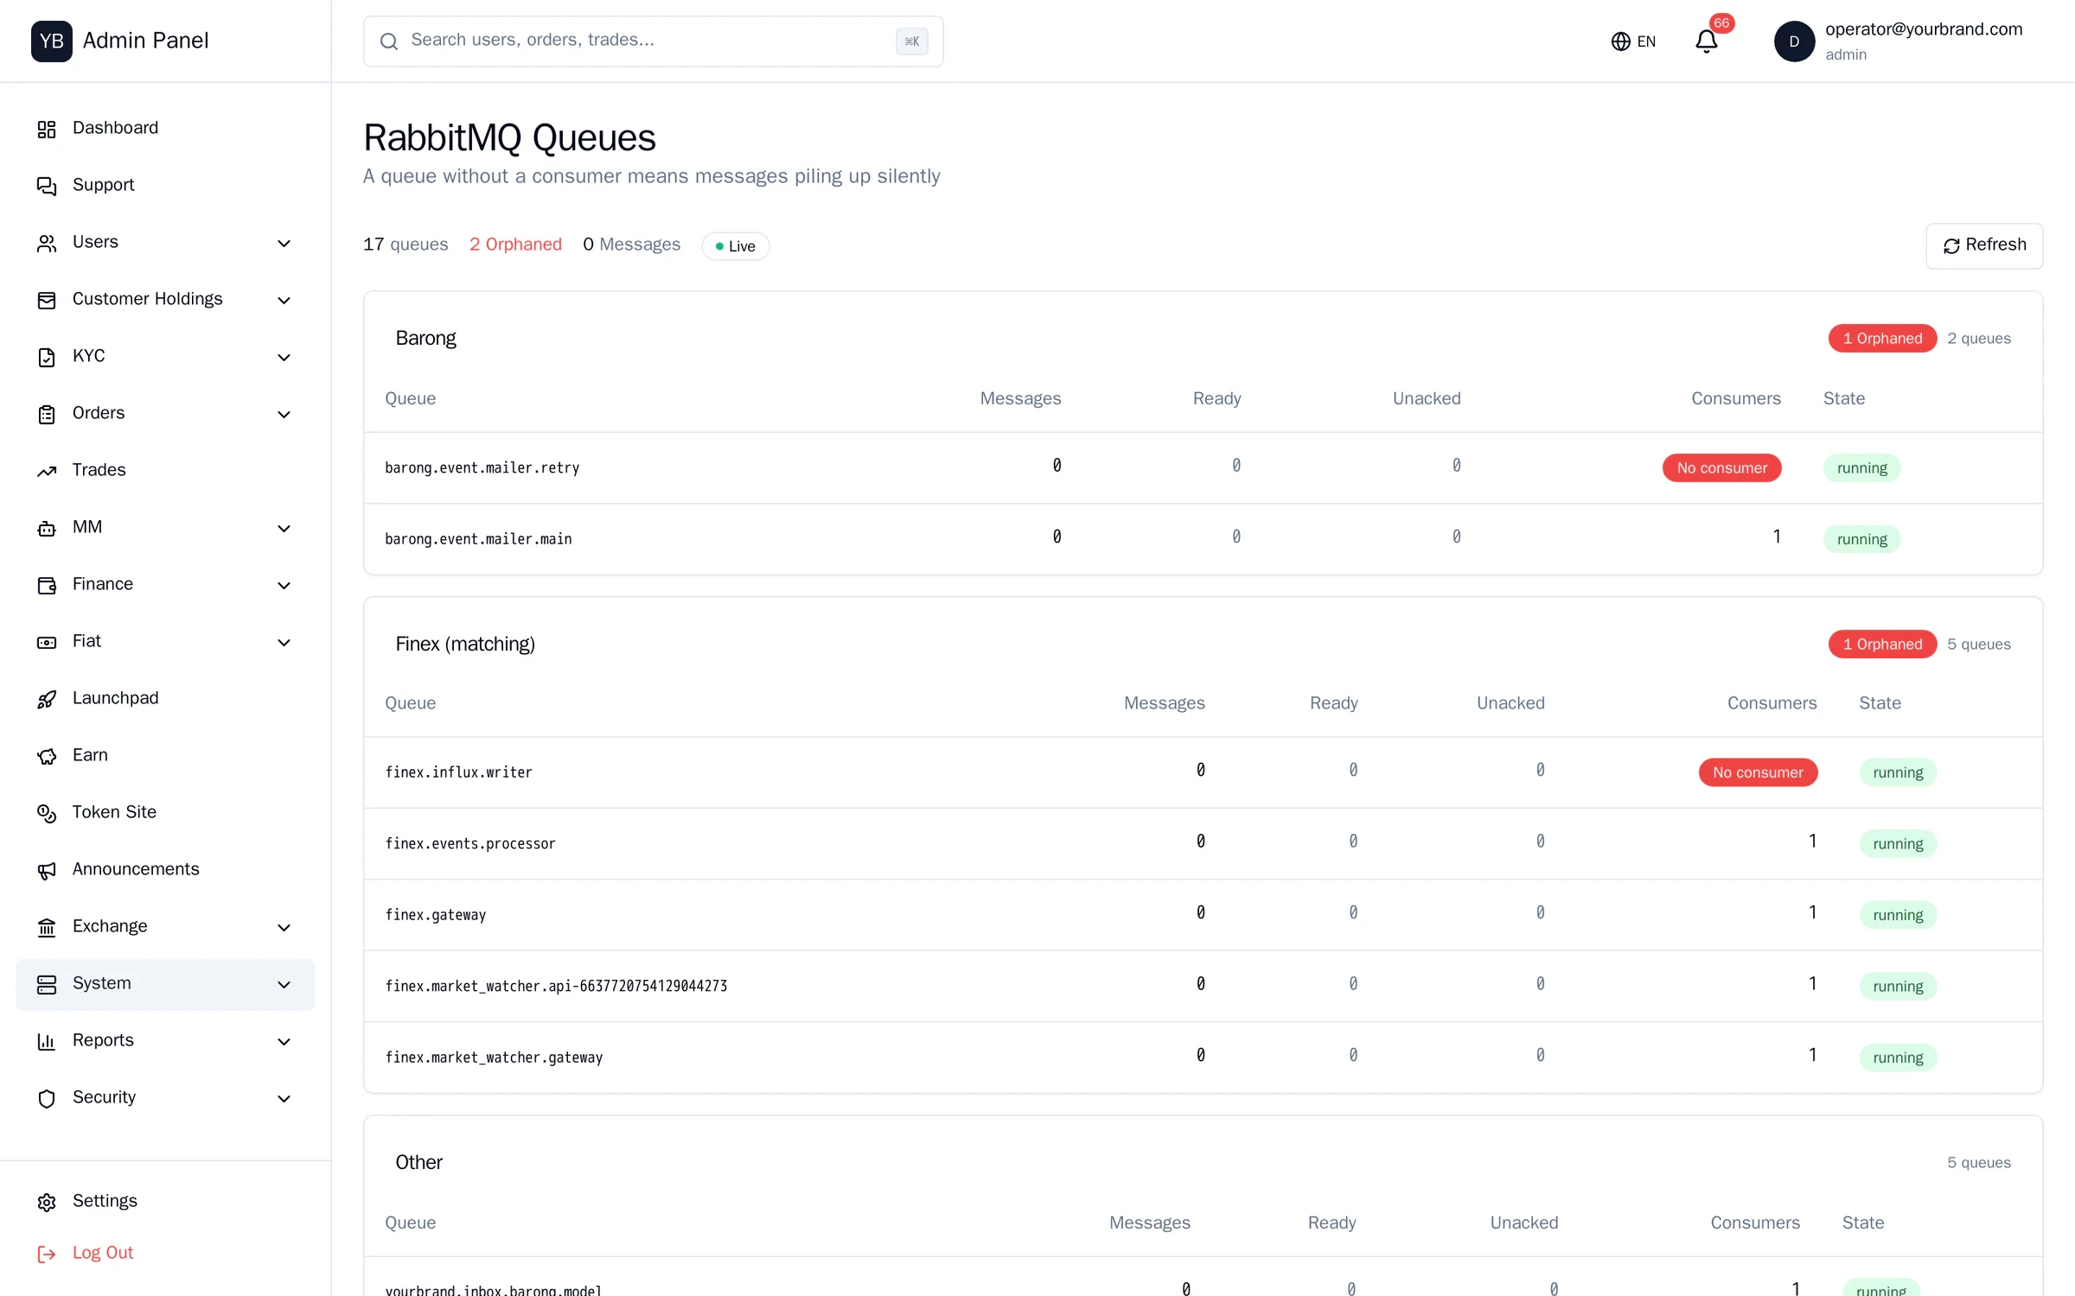2075x1296 pixels.
Task: Open the Dashboard icon in sidebar
Action: coord(47,129)
